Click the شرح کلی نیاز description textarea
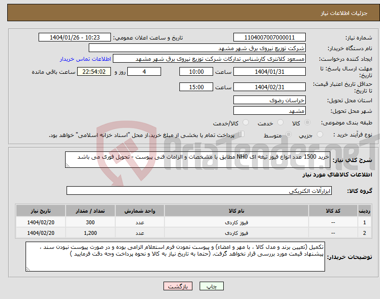 coord(198,160)
